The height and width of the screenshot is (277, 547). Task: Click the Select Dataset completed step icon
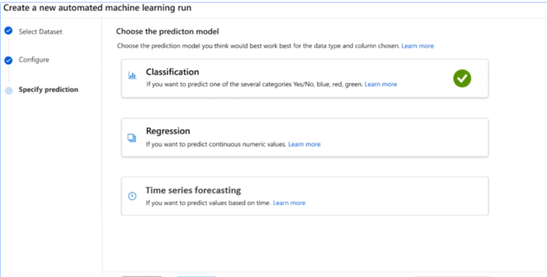[9, 31]
